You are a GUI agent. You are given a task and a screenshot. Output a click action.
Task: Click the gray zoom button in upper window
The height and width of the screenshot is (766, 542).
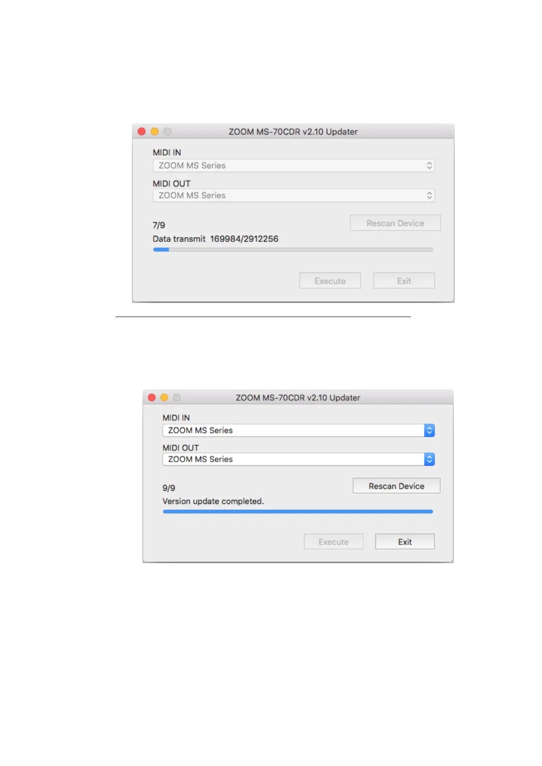pyautogui.click(x=167, y=131)
